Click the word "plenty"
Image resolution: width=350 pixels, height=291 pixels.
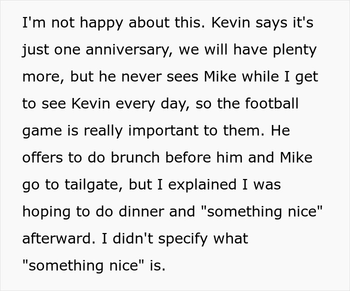(291, 50)
